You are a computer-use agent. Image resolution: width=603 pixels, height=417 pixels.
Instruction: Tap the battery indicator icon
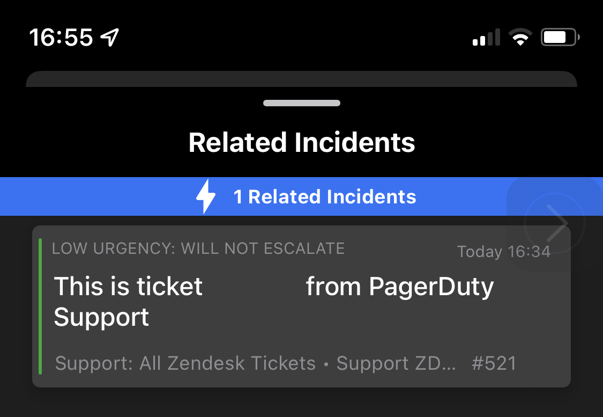coord(560,38)
